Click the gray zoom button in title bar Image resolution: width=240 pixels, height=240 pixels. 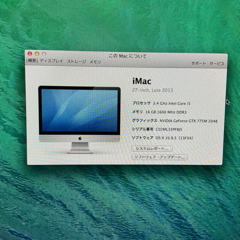[44, 54]
